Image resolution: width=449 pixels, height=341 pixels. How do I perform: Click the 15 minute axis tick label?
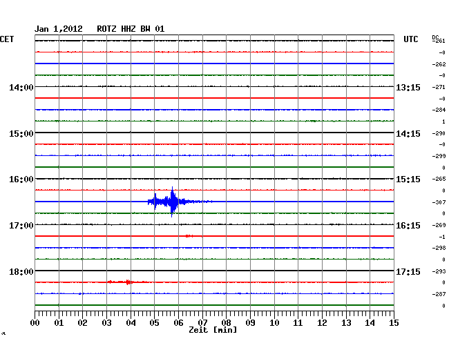pyautogui.click(x=394, y=322)
